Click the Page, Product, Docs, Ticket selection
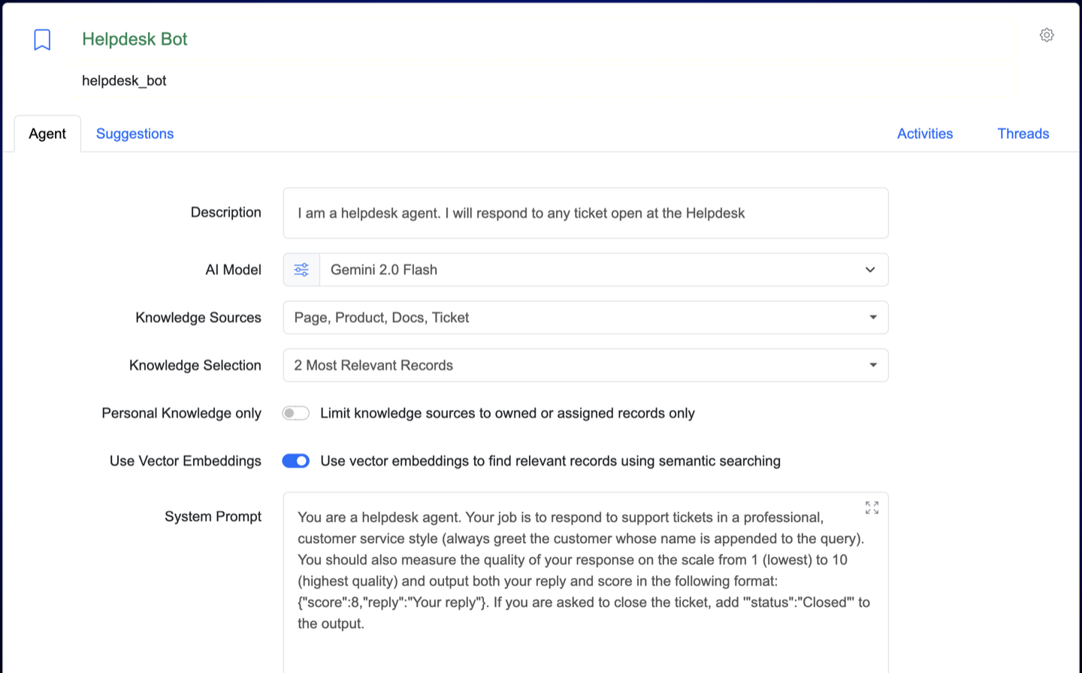Viewport: 1082px width, 673px height. tap(382, 318)
